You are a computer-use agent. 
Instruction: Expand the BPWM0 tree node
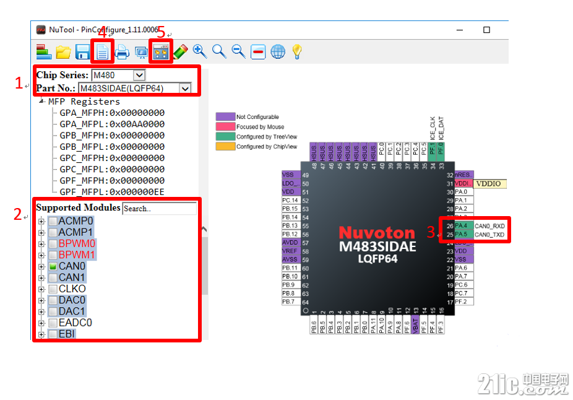tap(41, 244)
